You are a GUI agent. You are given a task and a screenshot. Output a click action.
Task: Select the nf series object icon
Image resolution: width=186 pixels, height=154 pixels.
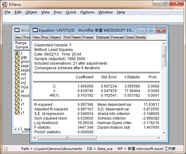click(x=17, y=91)
